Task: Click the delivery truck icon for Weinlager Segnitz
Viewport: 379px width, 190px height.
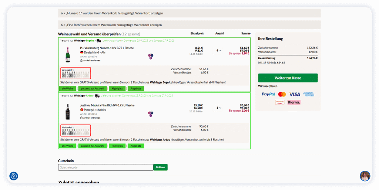Action: pyautogui.click(x=99, y=41)
